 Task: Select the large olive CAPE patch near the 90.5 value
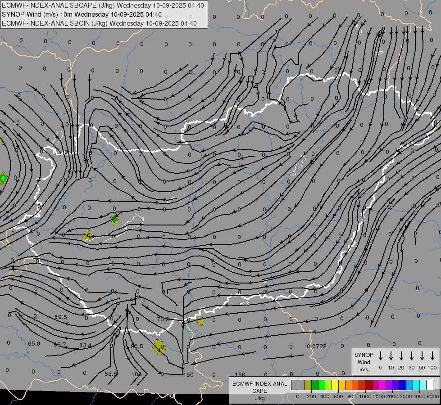click(159, 347)
